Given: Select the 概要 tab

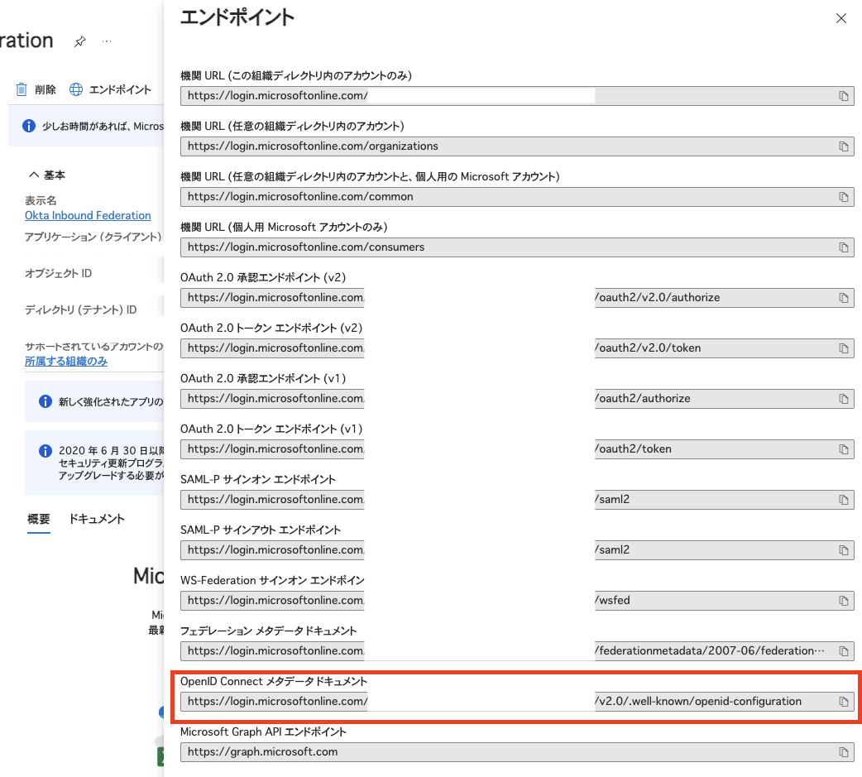Looking at the screenshot, I should pos(39,519).
